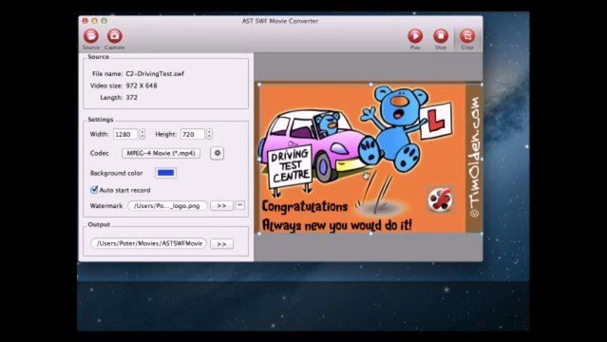Adjust the Height stepper arrows

pyautogui.click(x=209, y=134)
